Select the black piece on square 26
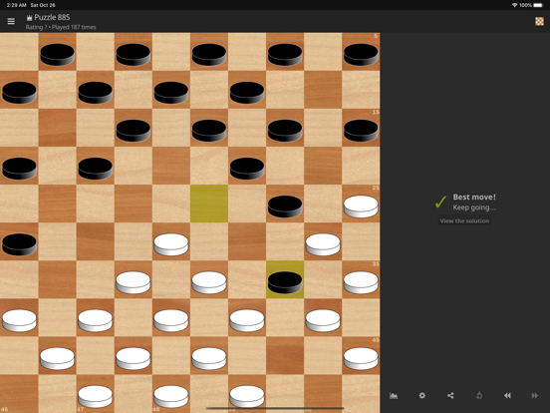 pos(19,244)
